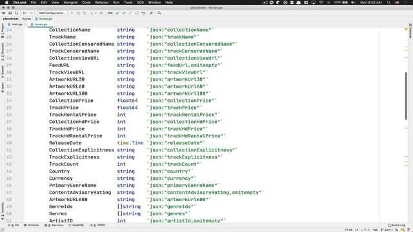This screenshot has width=413, height=232.
Task: Click the volume icon in menu bar
Action: 353,3
